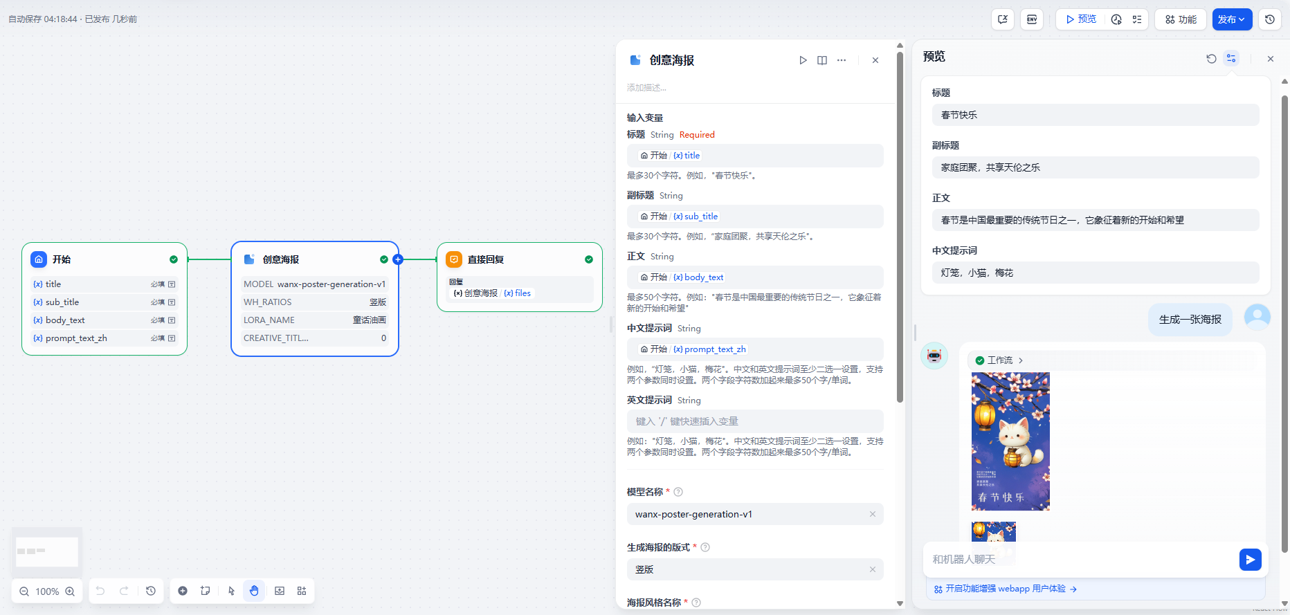Switch to pointer selection mode
1290x615 pixels.
click(x=231, y=591)
